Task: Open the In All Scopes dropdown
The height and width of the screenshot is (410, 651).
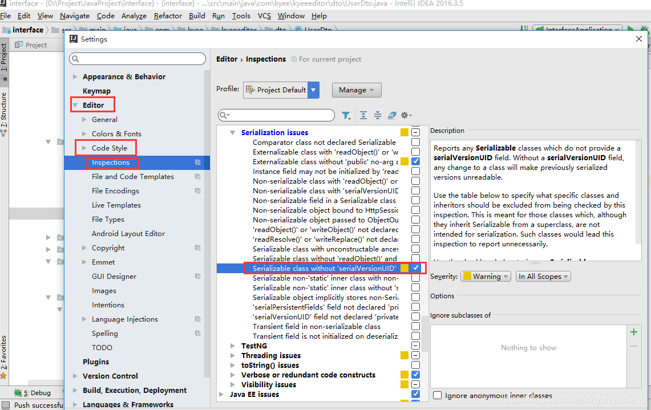Action: click(543, 277)
